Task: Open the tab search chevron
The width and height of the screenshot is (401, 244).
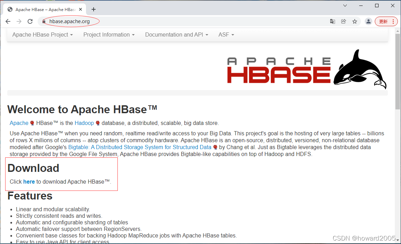Action: point(345,6)
